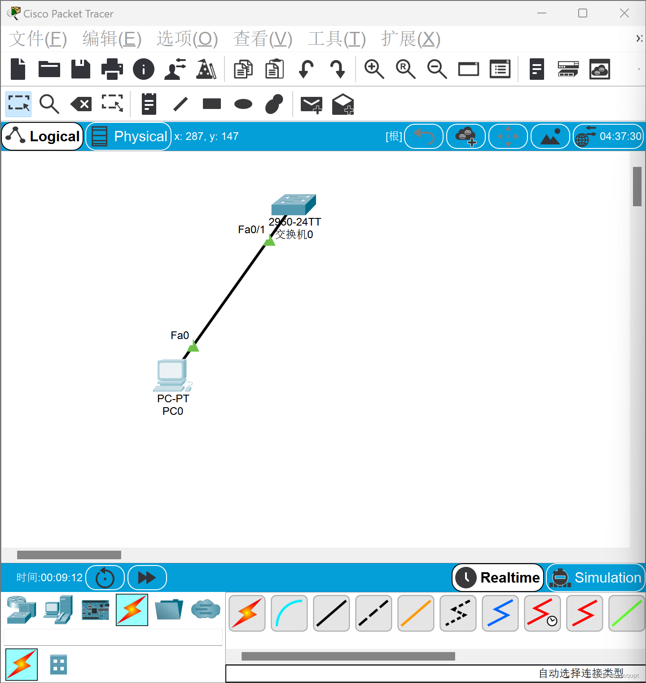The width and height of the screenshot is (646, 683).
Task: Open the 扩展(X) menu
Action: (409, 39)
